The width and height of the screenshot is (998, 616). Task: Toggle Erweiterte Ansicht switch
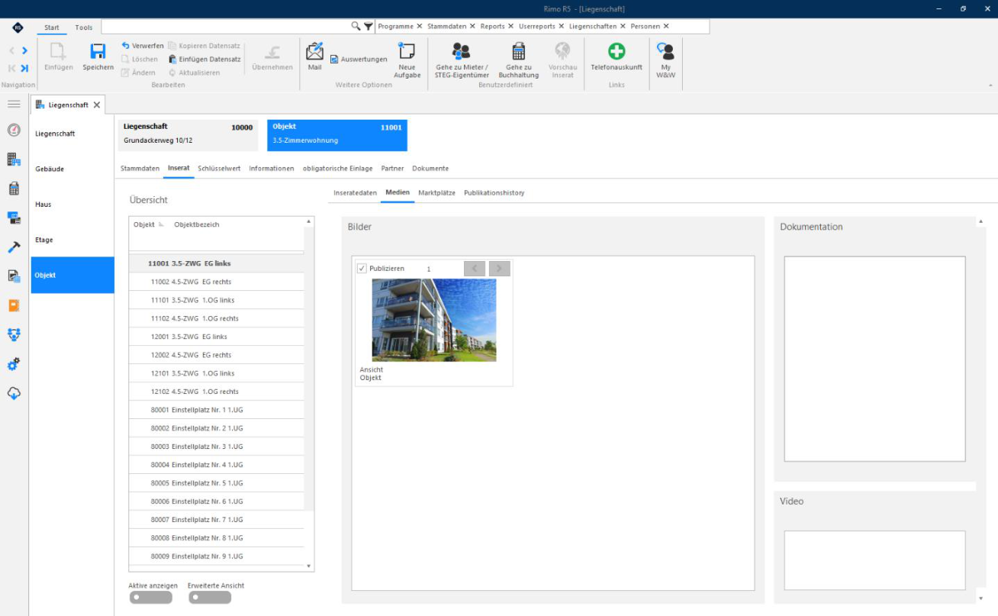(210, 598)
